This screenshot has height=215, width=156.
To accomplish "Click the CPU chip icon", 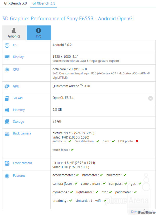I will pos(7,70).
